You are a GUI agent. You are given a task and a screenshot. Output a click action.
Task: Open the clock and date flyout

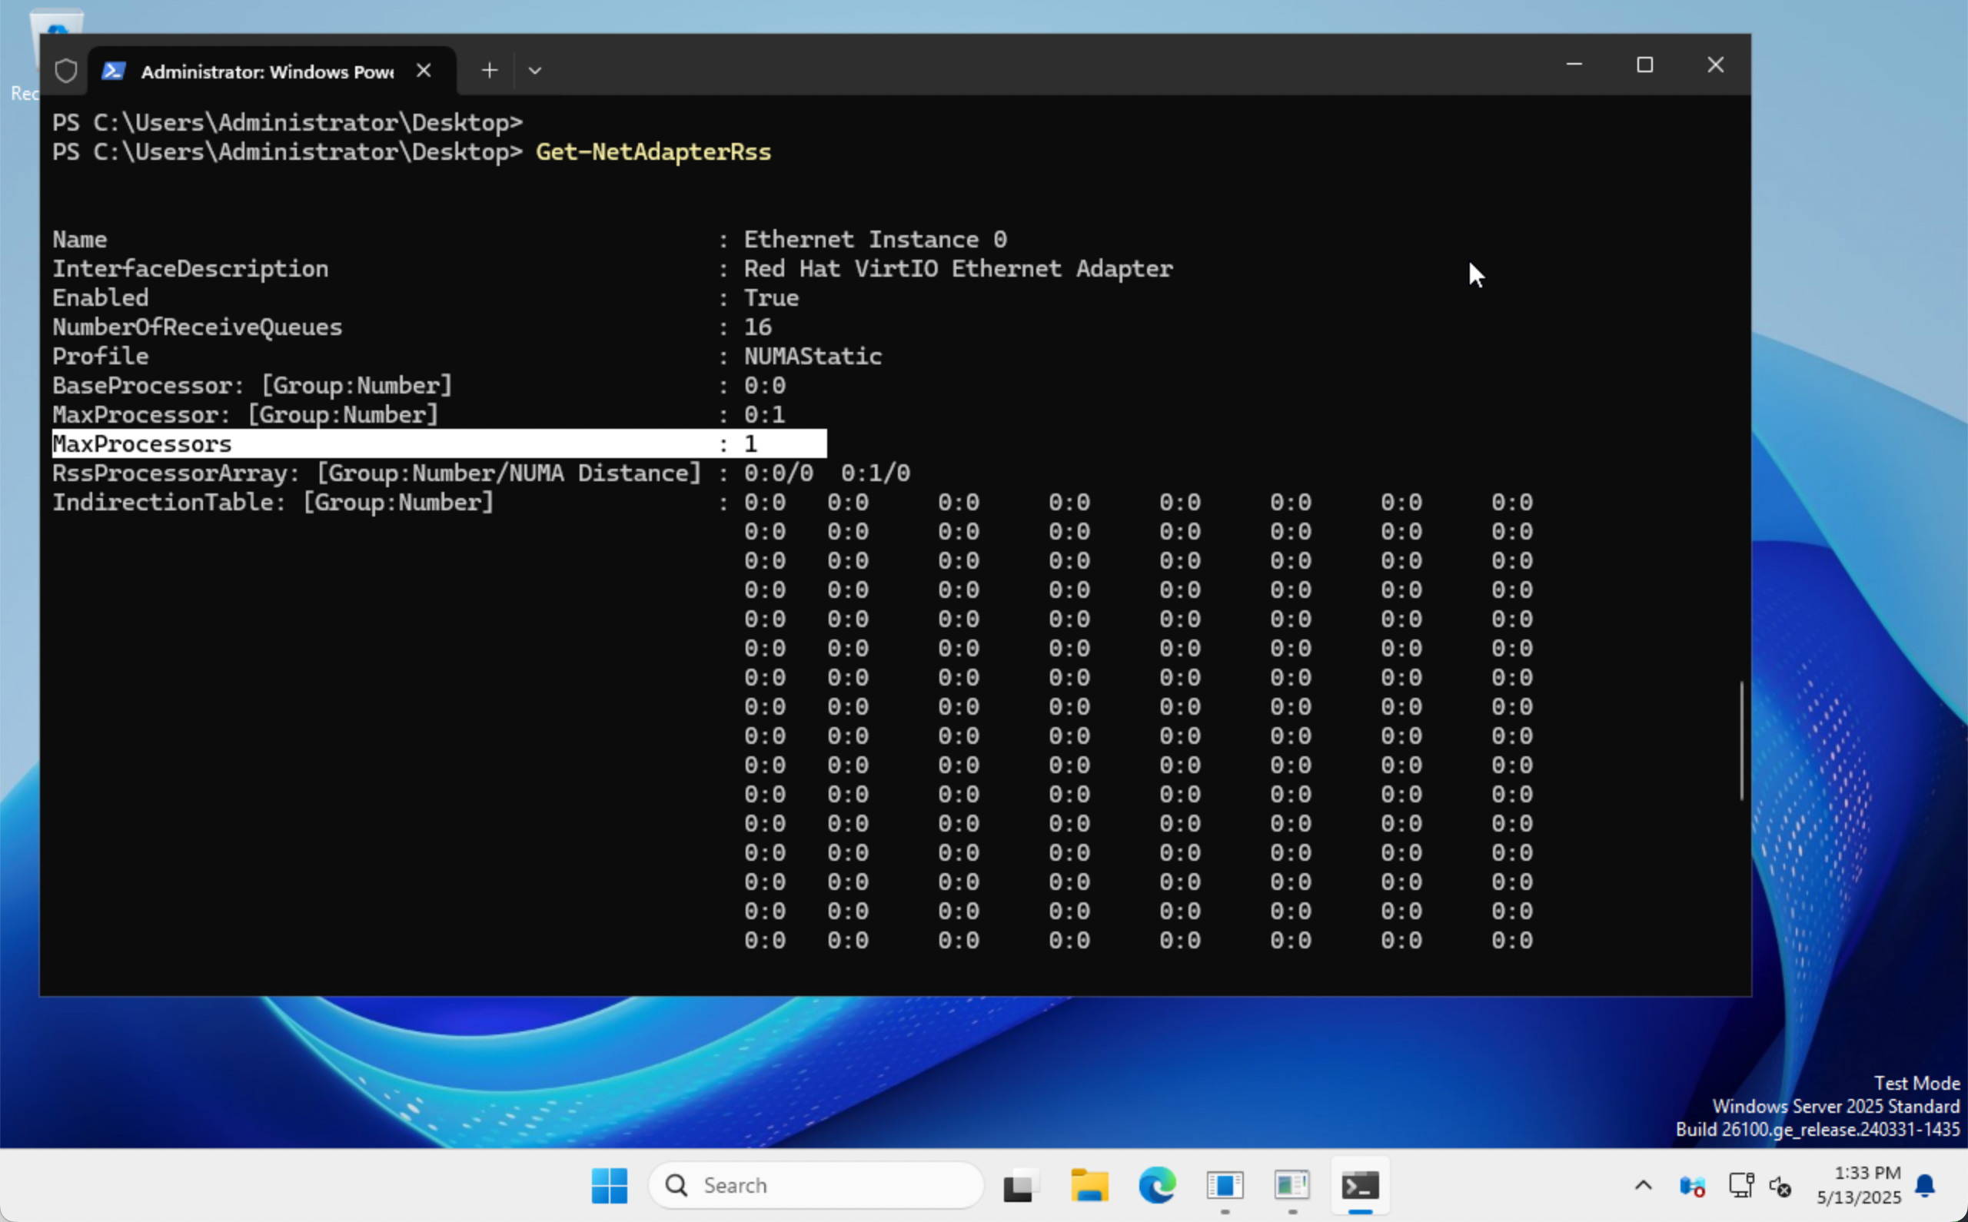pos(1859,1185)
